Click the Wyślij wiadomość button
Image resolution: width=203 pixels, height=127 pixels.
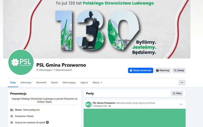(141, 70)
